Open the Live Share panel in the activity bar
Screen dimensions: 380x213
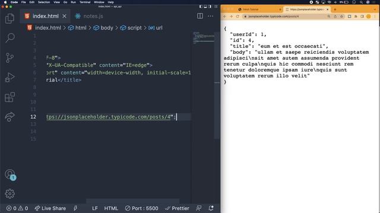tap(9, 117)
